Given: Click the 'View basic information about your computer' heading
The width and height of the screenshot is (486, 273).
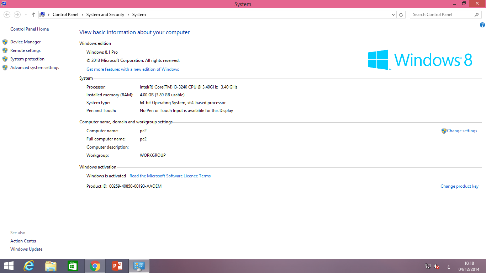Looking at the screenshot, I should [134, 32].
